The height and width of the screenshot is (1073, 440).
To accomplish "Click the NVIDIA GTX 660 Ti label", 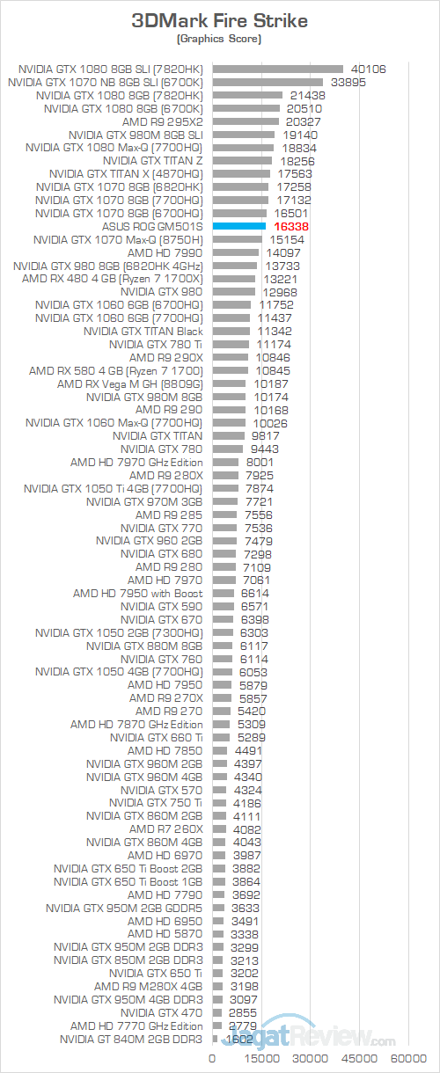I will click(156, 737).
